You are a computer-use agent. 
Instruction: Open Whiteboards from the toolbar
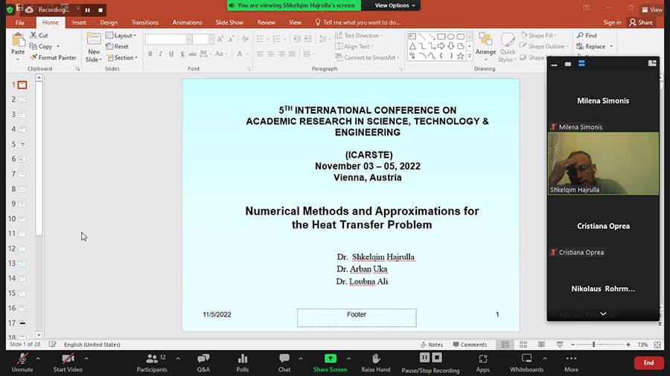[x=526, y=362]
